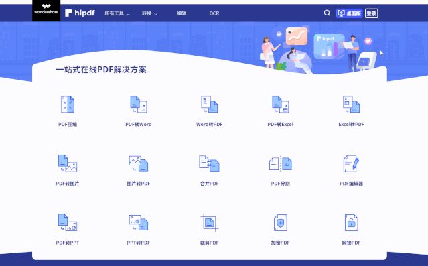Expand the 转换 dropdown menu

click(x=149, y=13)
